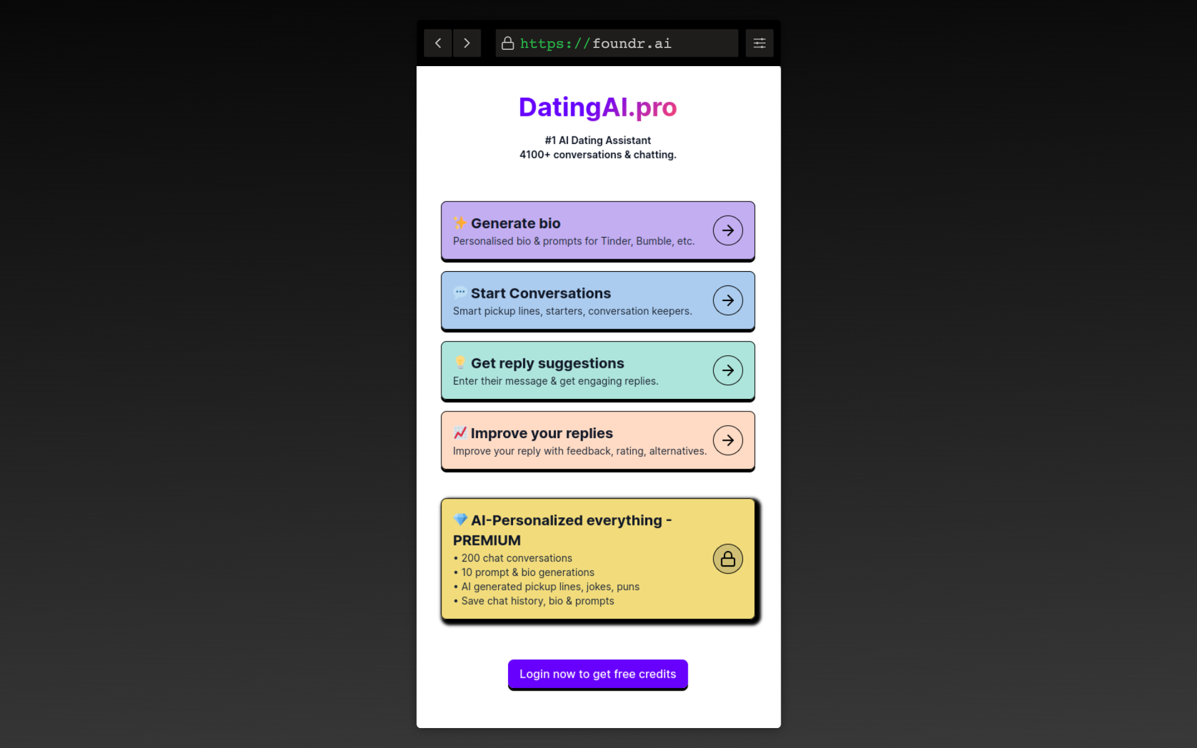Image resolution: width=1197 pixels, height=748 pixels.
Task: Click the Get reply suggestions arrow icon
Action: pos(728,370)
